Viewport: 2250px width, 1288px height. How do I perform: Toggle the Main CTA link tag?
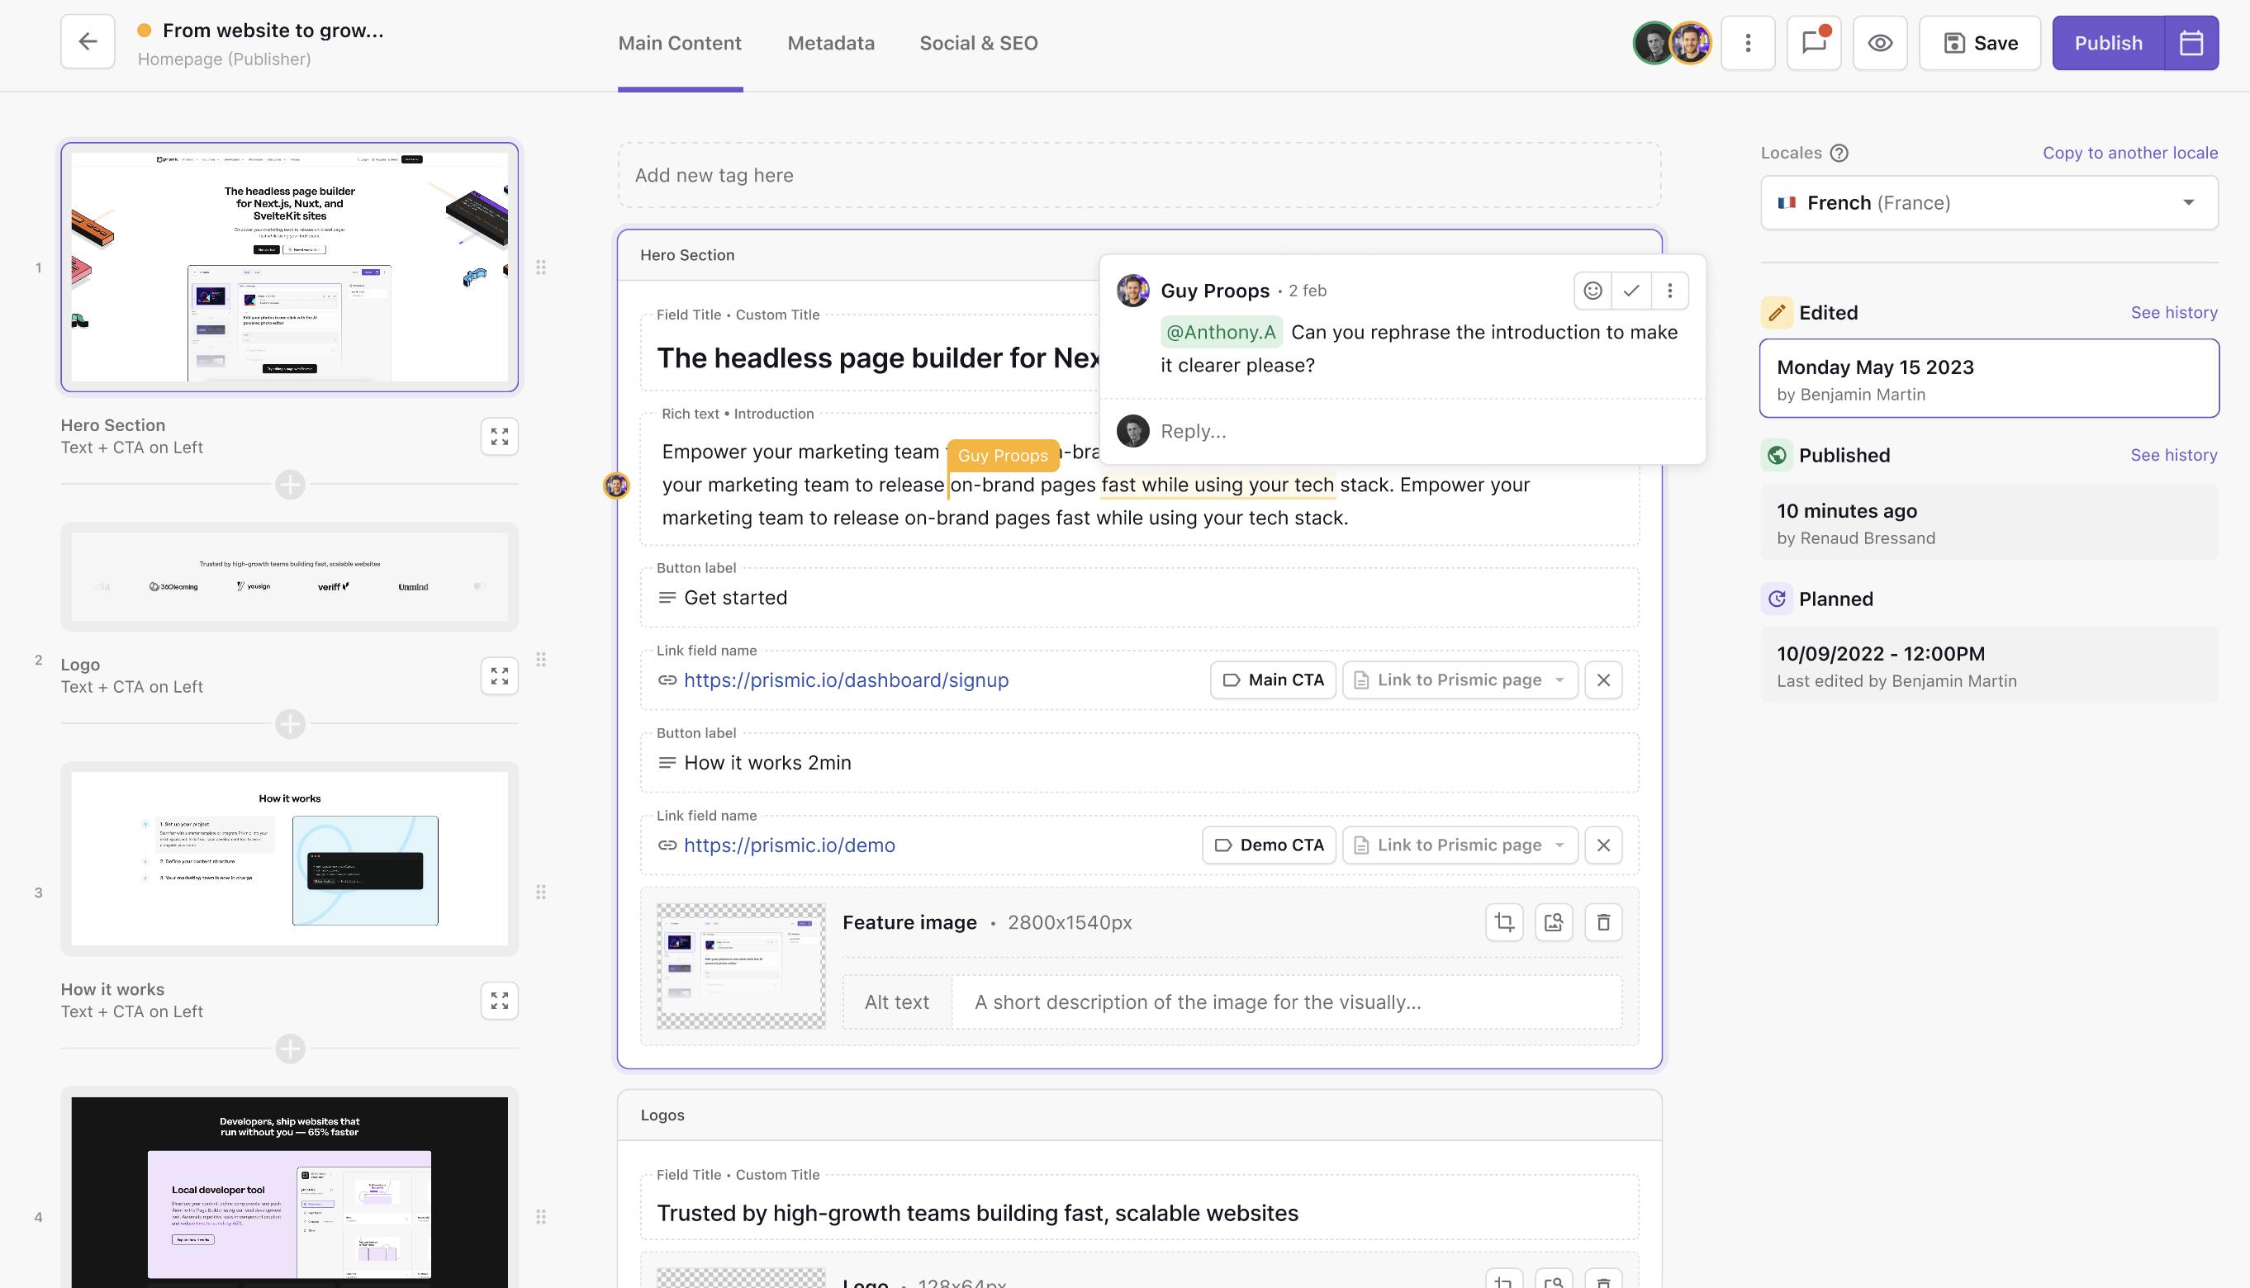pos(1272,680)
